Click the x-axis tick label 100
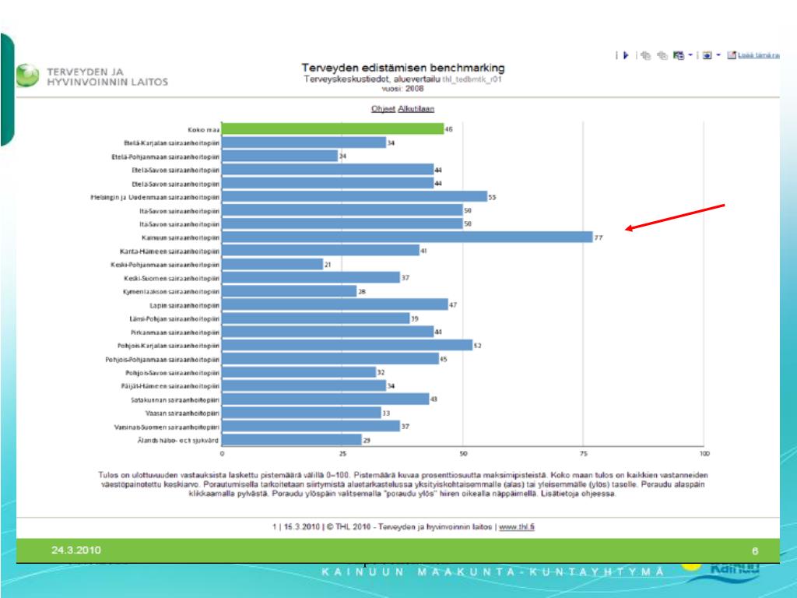 coord(704,453)
